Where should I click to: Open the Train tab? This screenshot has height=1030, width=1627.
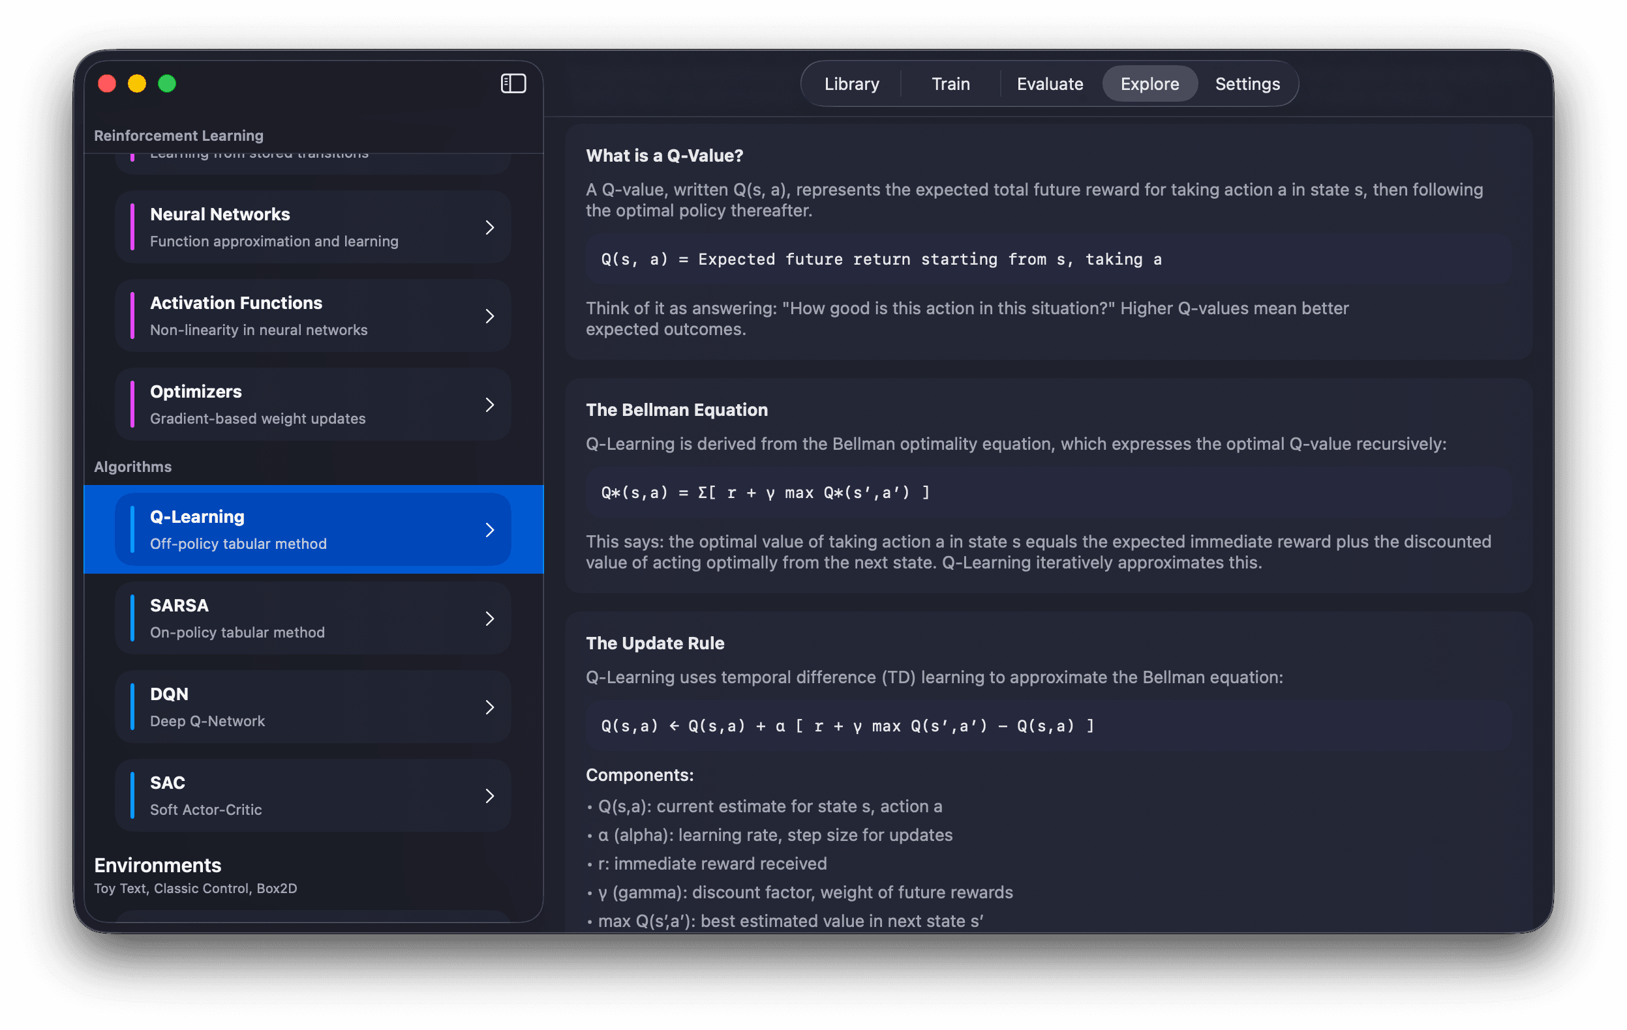point(950,83)
